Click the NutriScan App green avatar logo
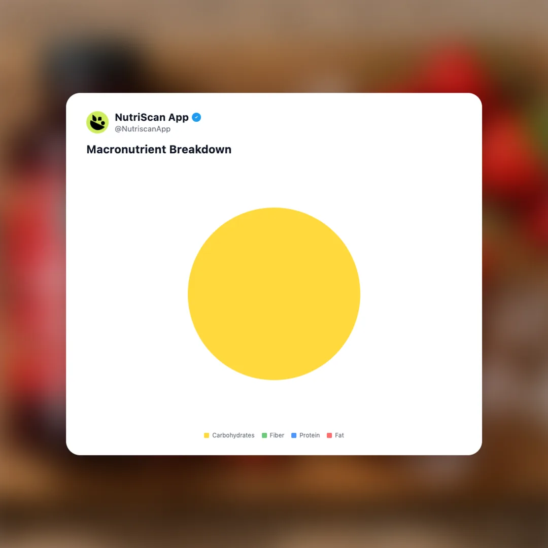The image size is (548, 548). (x=97, y=122)
